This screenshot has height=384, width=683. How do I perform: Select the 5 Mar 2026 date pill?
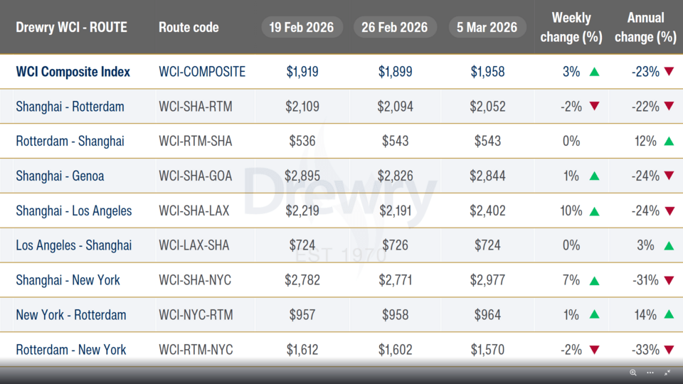pos(487,27)
